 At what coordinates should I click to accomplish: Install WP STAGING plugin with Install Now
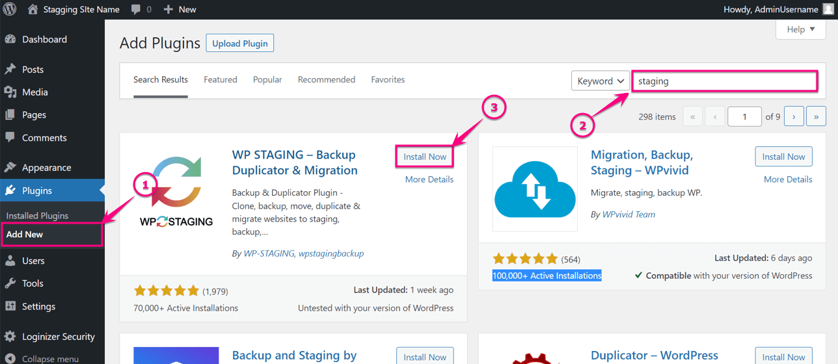click(x=425, y=157)
